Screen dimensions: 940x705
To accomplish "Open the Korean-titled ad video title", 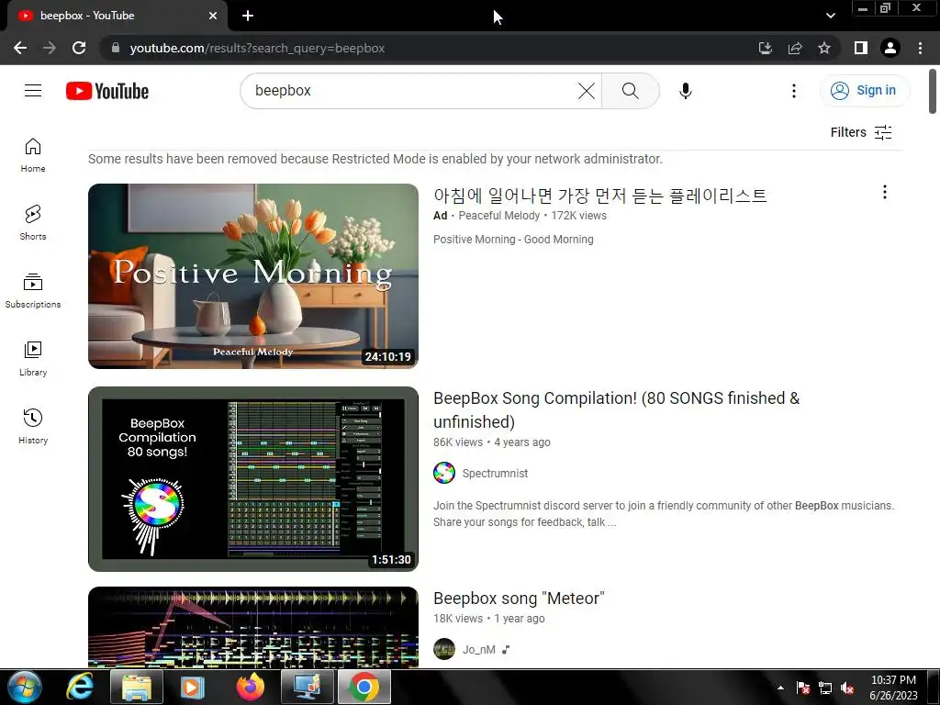I will (600, 196).
